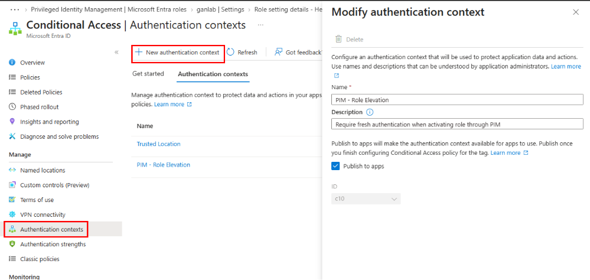Click the VPN connectivity gear icon

pyautogui.click(x=12, y=214)
